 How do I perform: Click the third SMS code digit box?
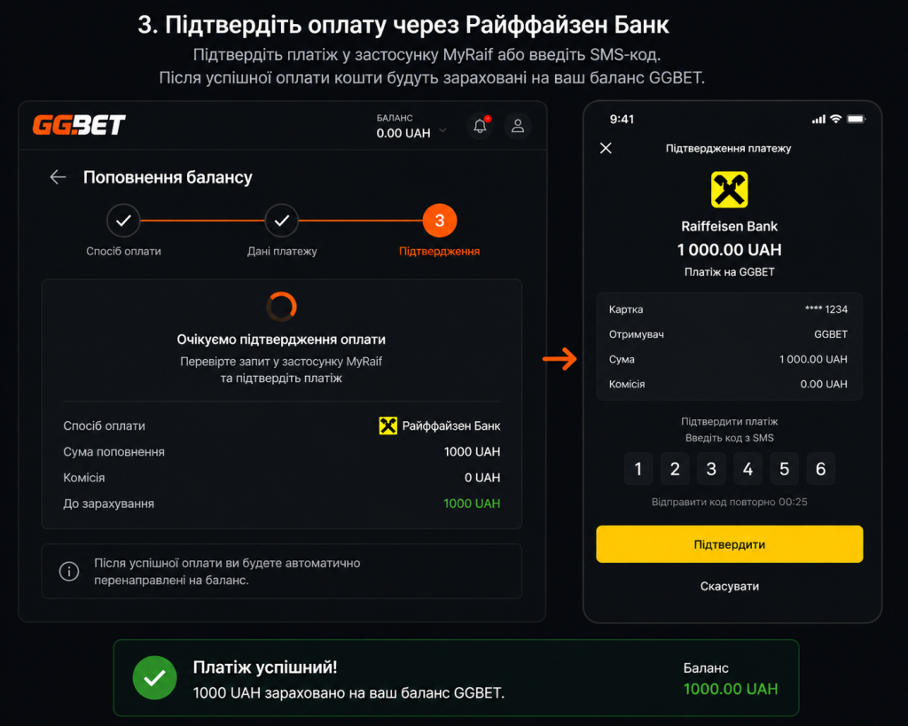(711, 468)
